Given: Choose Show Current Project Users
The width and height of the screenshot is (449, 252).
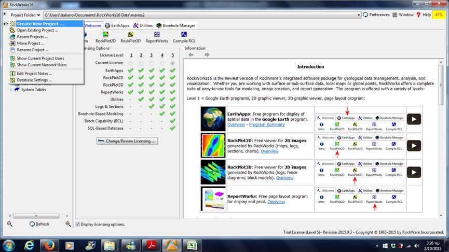Looking at the screenshot, I should (x=46, y=59).
